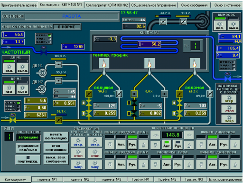Click the blue water inlet valve icon
The image size is (243, 184).
(x=44, y=51)
